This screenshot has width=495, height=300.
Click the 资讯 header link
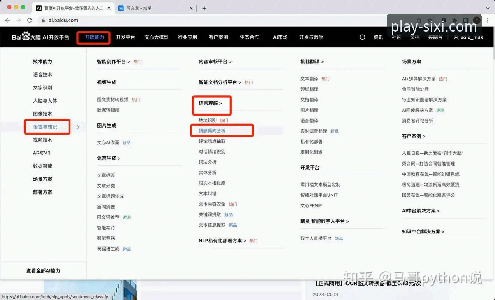(x=378, y=37)
